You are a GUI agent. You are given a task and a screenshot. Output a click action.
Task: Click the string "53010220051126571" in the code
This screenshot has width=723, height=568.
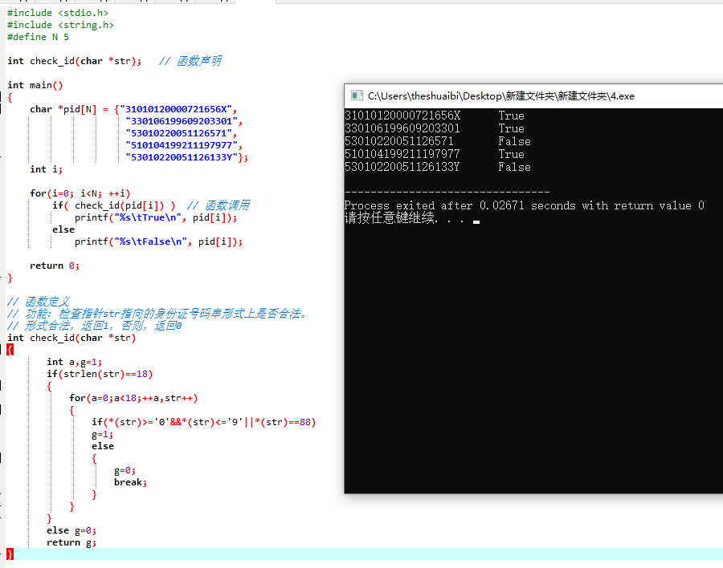pos(179,133)
